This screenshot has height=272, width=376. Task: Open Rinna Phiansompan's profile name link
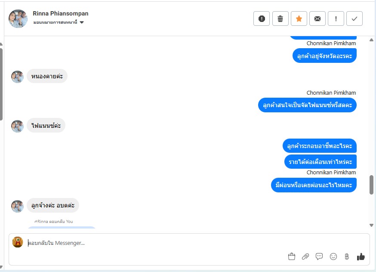click(60, 13)
